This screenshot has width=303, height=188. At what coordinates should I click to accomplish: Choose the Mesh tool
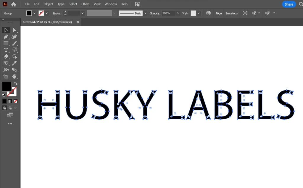click(x=6, y=63)
